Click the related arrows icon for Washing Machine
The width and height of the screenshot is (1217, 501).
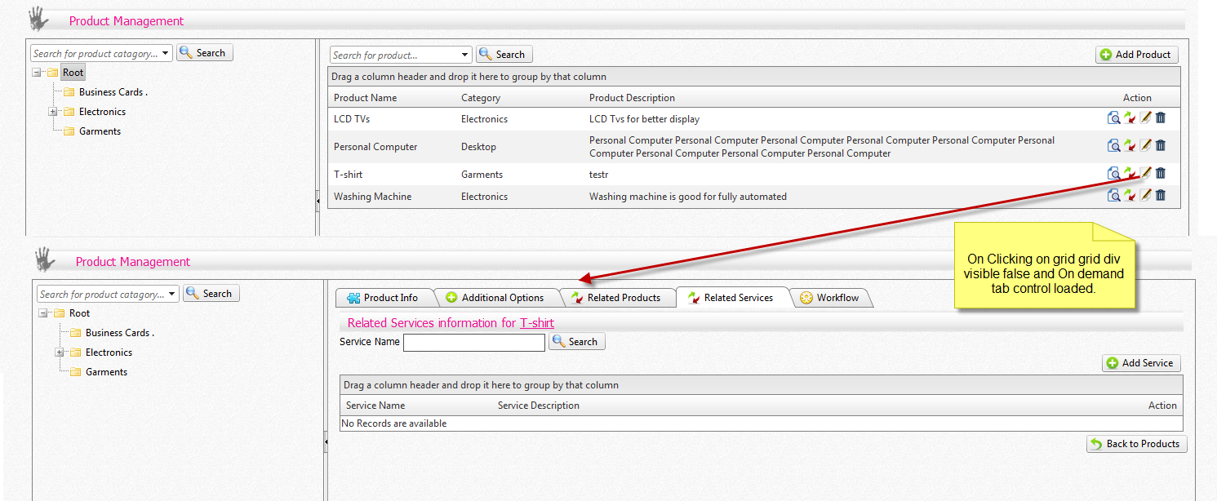[x=1130, y=196]
